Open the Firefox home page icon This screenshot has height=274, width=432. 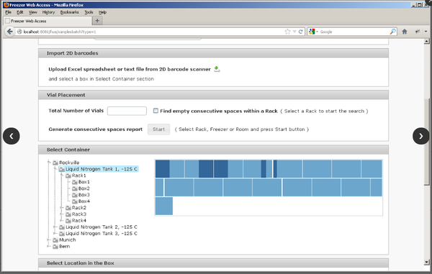(x=405, y=32)
